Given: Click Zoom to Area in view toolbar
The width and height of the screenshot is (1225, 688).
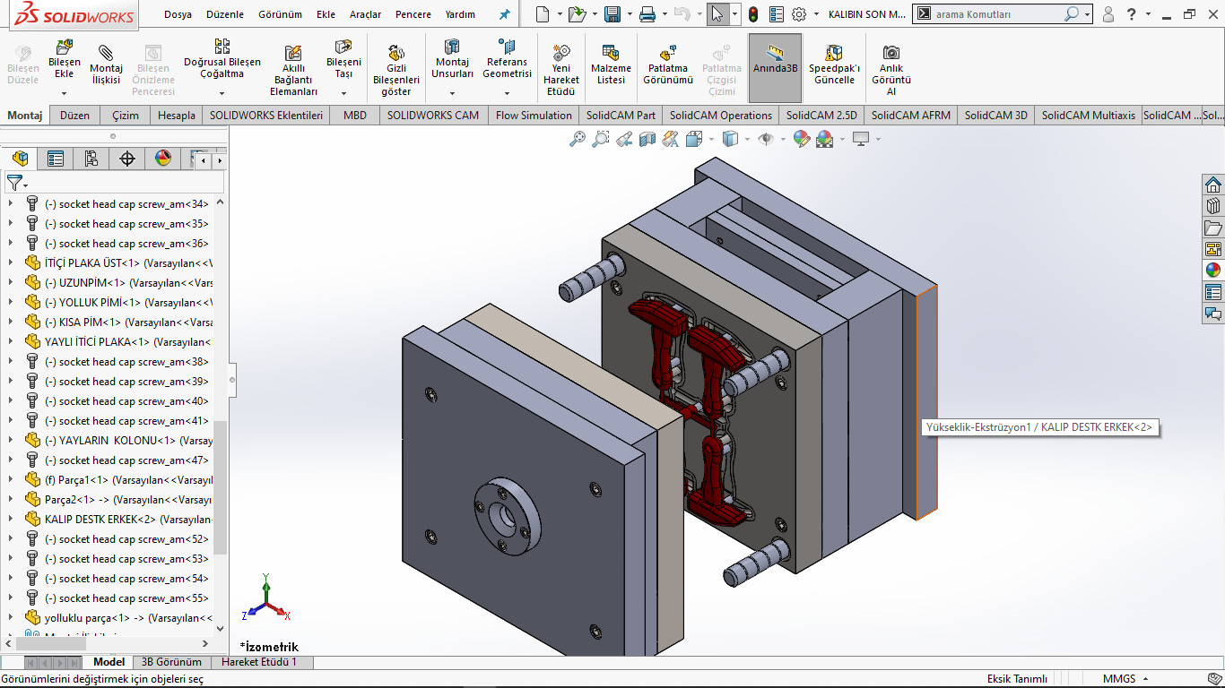Looking at the screenshot, I should tap(601, 139).
